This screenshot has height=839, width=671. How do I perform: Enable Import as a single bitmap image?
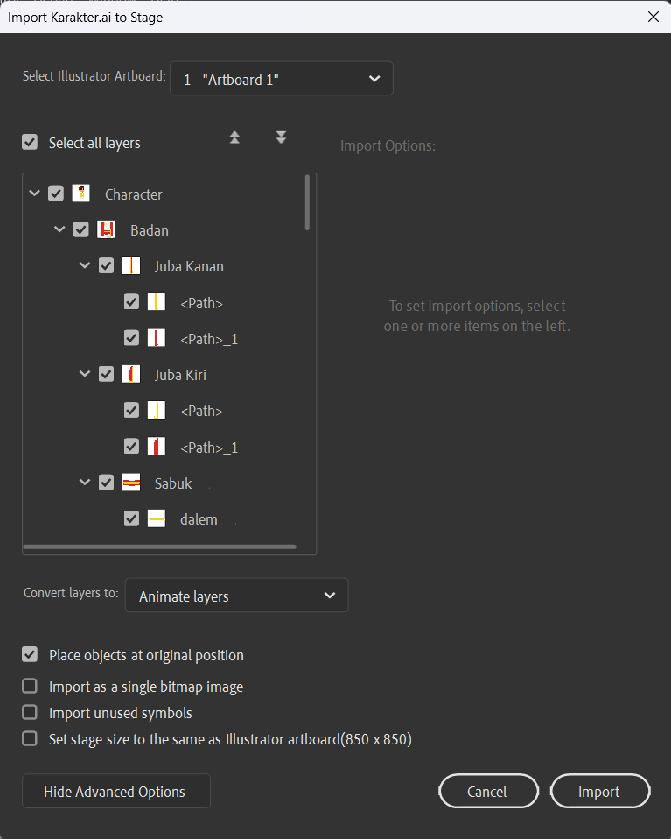tap(30, 686)
